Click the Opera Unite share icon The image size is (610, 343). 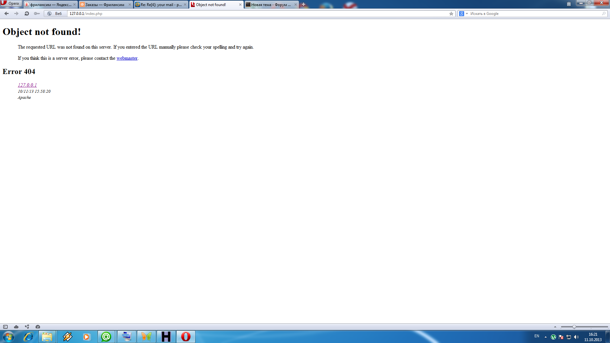27,327
